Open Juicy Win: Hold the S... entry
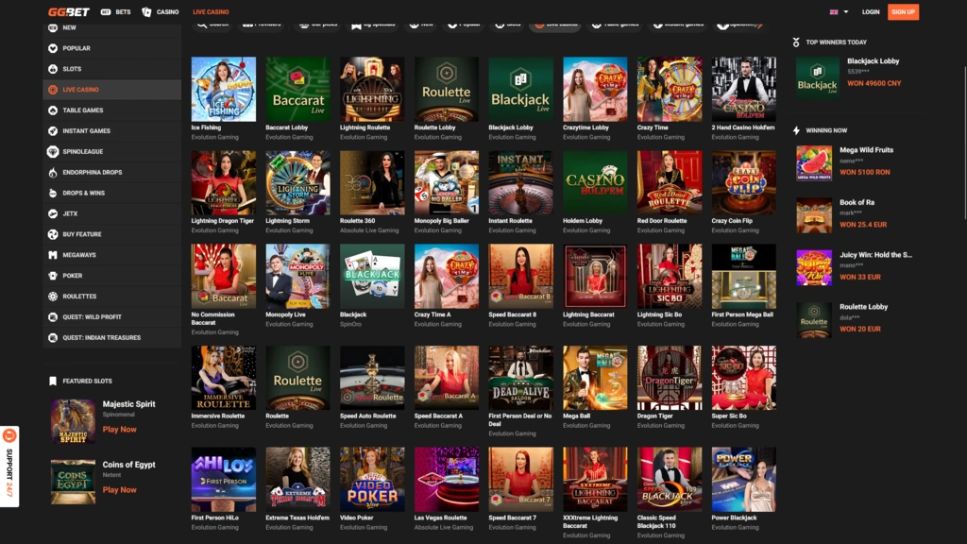 click(x=854, y=267)
